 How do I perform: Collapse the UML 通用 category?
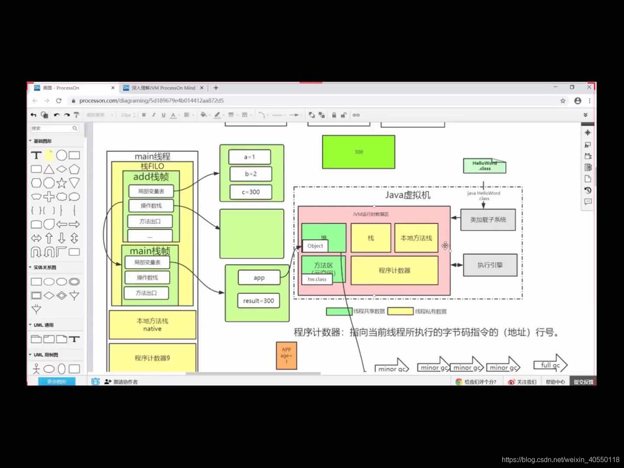tap(41, 325)
